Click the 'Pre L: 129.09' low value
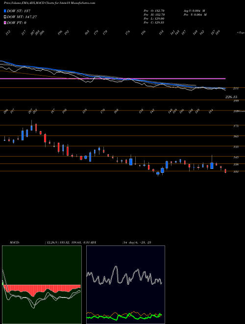The image size is (245, 324). tap(154, 19)
